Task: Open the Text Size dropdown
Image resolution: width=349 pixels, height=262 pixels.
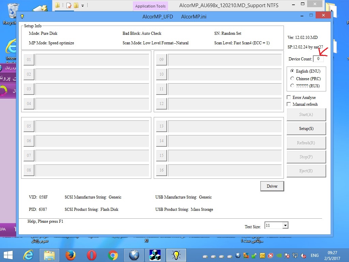Action: [x=285, y=225]
